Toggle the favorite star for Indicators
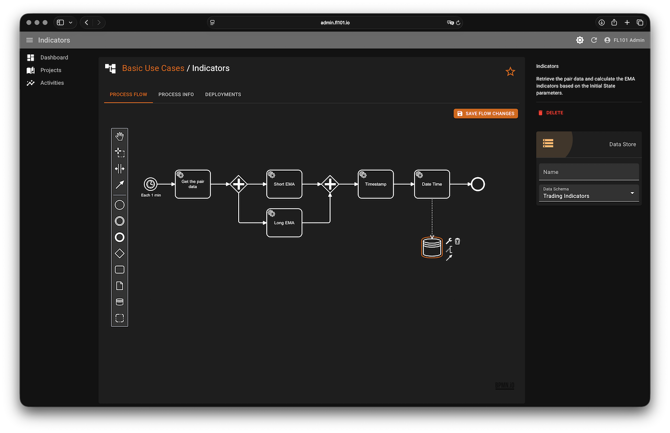 510,72
